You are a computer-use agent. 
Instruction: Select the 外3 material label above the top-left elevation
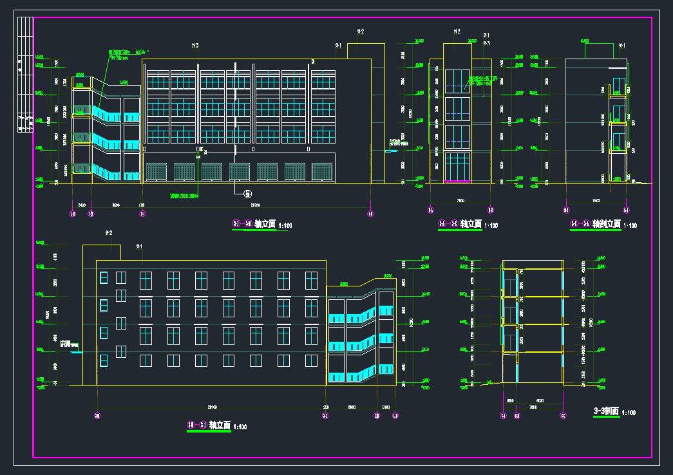click(x=195, y=46)
